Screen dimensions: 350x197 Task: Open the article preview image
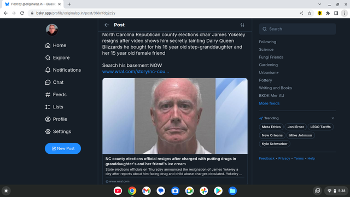(175, 115)
